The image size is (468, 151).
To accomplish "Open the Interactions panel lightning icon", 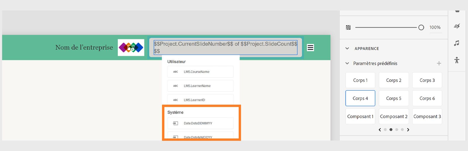I will pyautogui.click(x=457, y=26).
